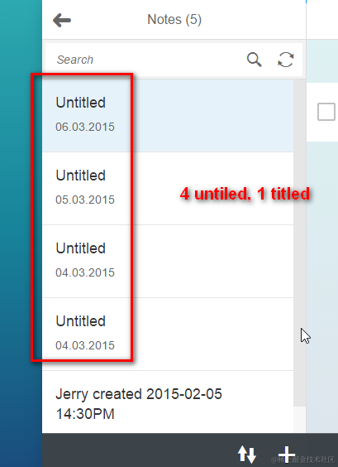The image size is (338, 467).
Task: Click the magnifier search icon
Action: [255, 60]
